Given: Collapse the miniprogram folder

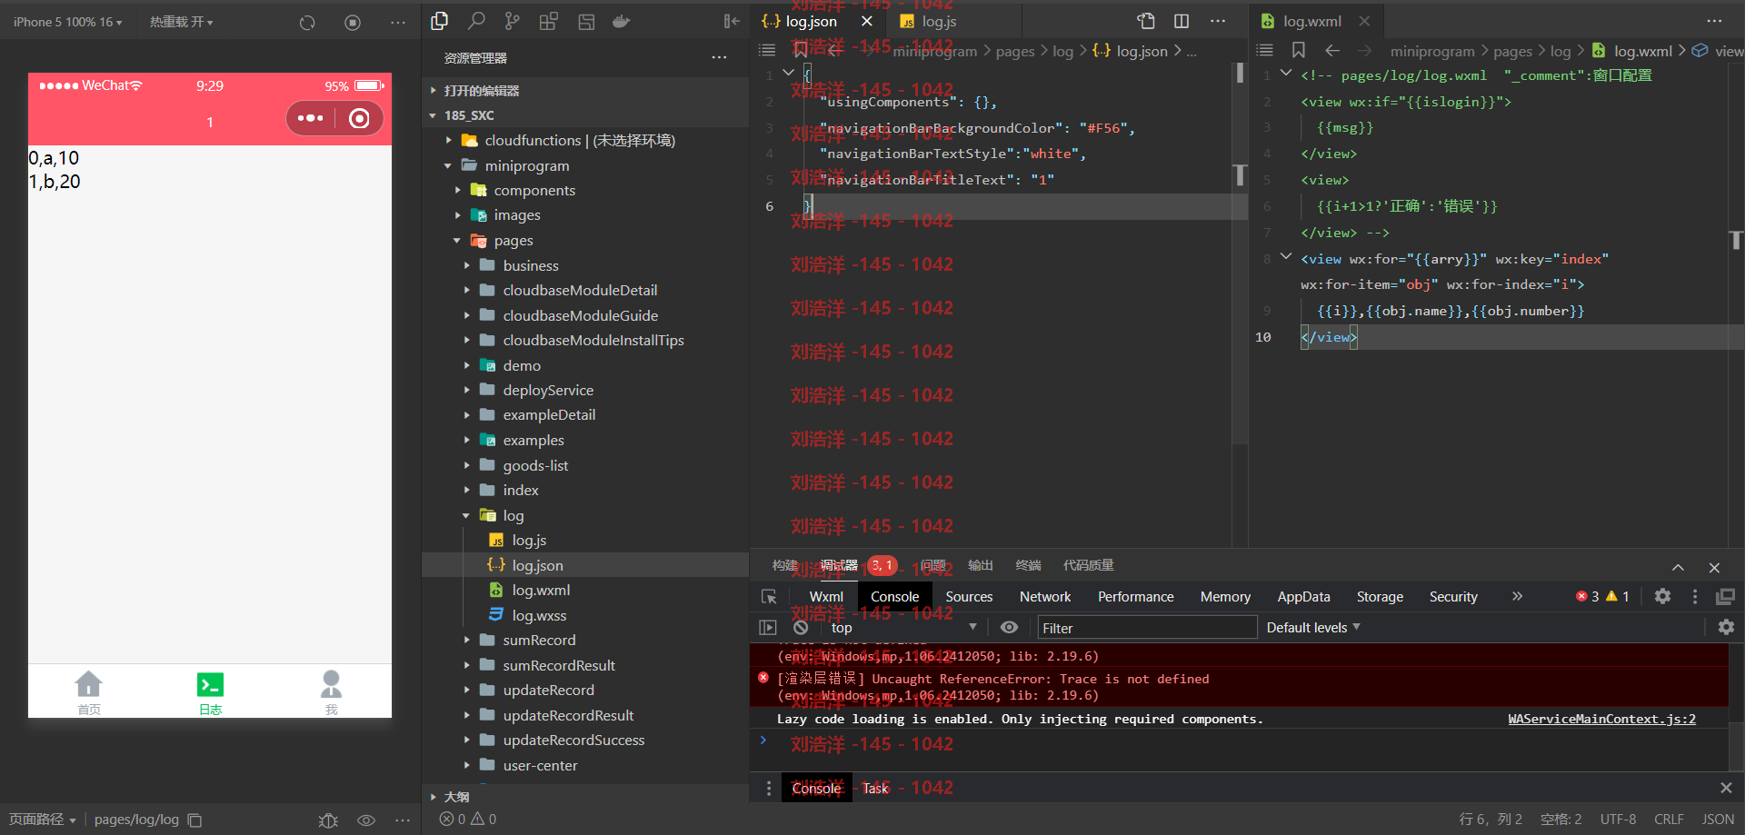Looking at the screenshot, I should click(x=448, y=165).
